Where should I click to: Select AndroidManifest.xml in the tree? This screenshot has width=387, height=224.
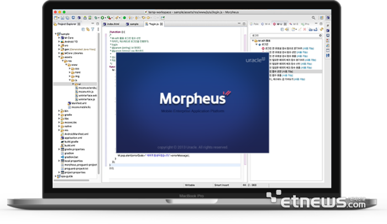pos(74,134)
